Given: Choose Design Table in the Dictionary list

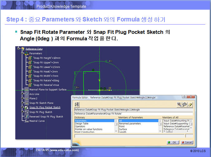Looking at the screenshot, I should point(81,123).
